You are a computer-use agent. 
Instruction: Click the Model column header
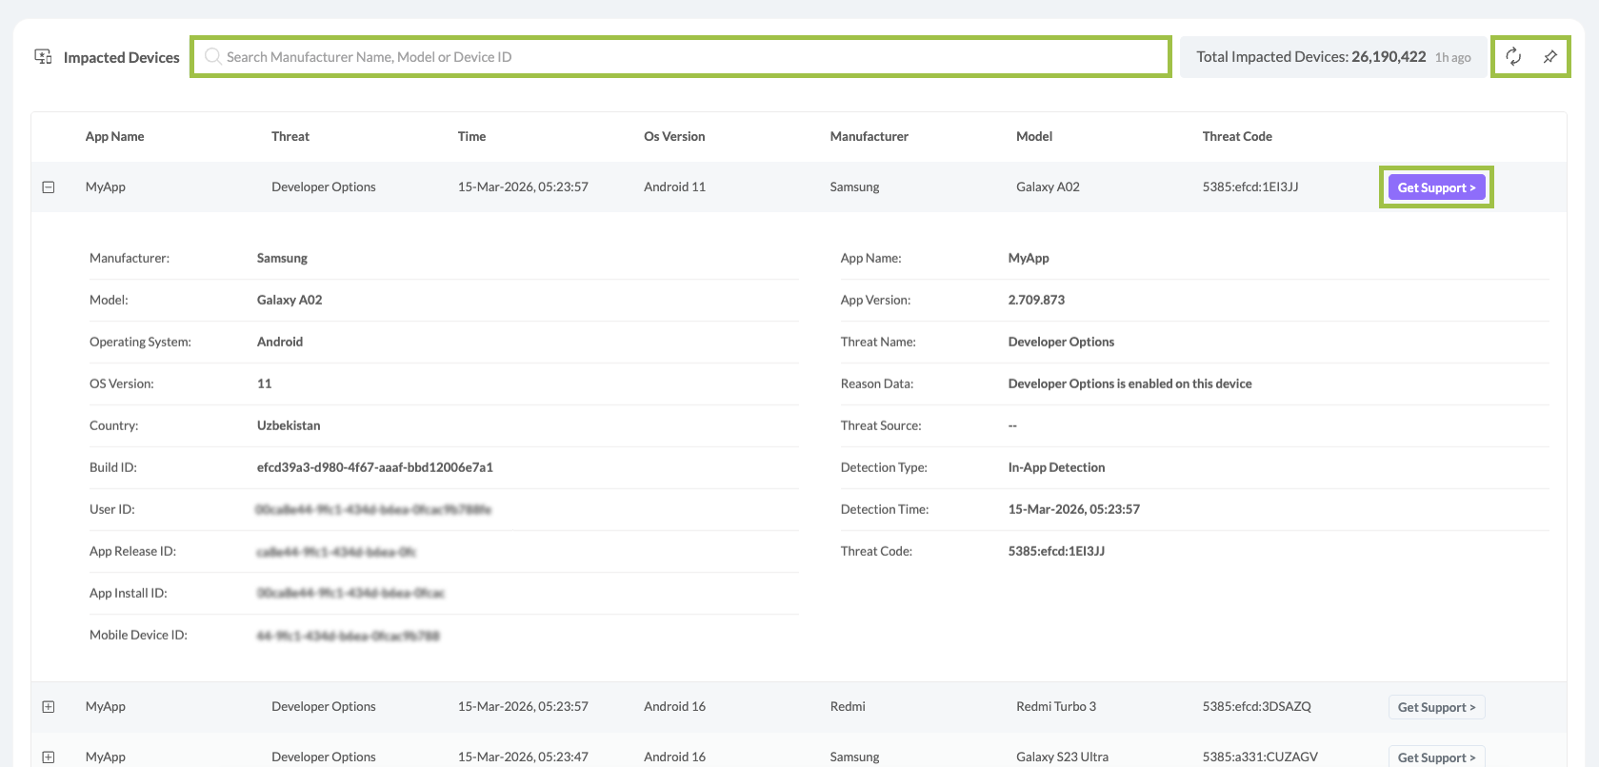1034,137
